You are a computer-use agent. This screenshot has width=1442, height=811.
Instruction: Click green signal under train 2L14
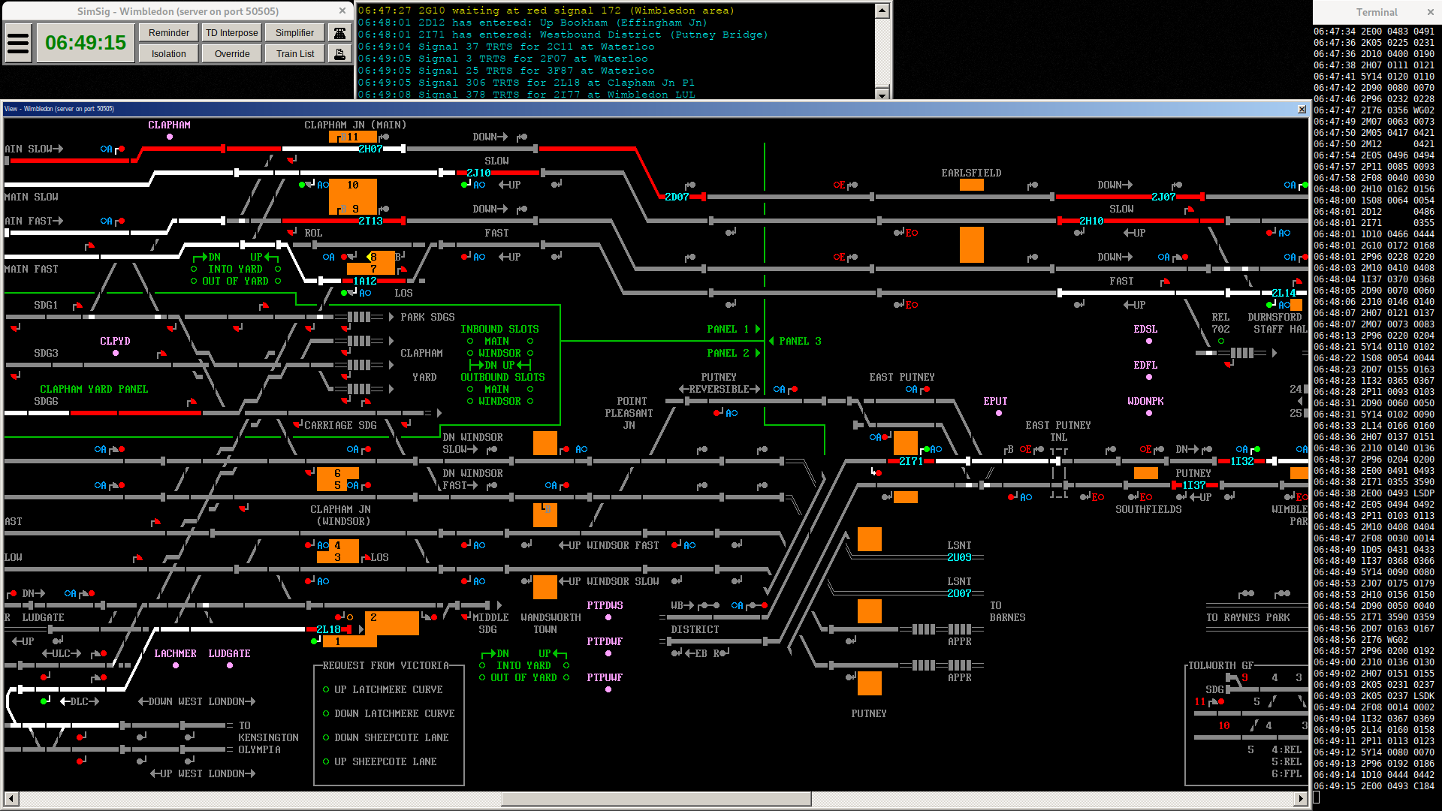[x=1269, y=305]
